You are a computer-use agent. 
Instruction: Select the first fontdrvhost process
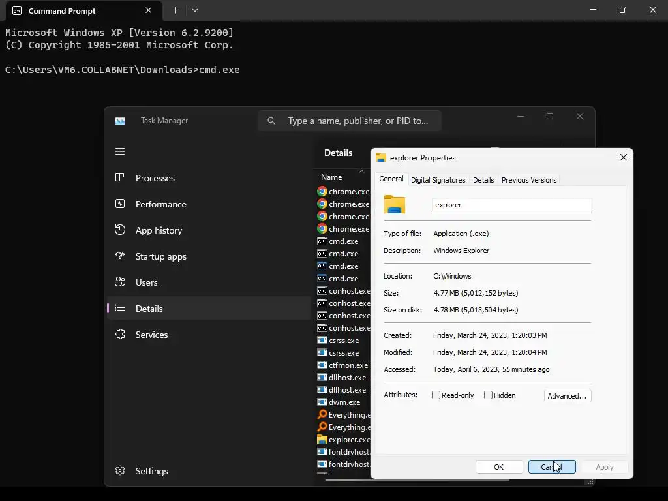[x=343, y=451]
